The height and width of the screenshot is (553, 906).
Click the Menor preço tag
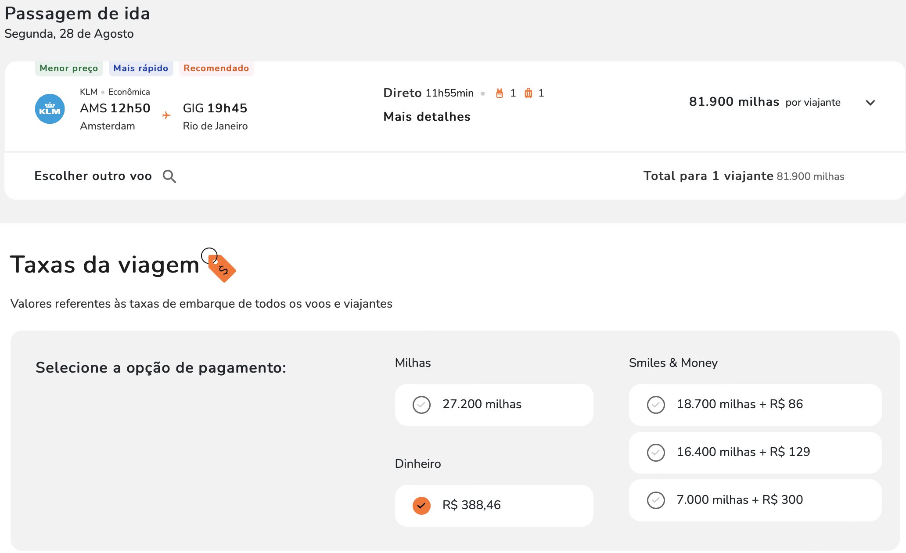[x=69, y=68]
